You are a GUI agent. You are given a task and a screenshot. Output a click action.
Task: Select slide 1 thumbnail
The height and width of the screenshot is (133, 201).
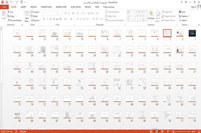192,33
